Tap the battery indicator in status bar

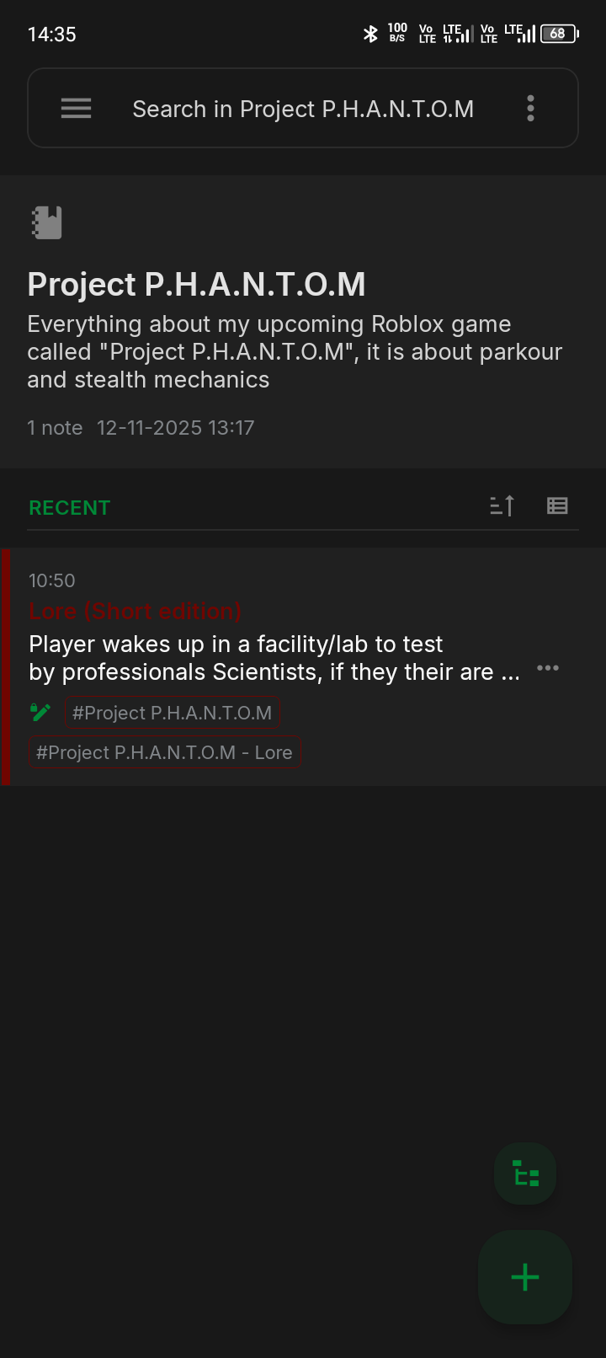click(560, 34)
